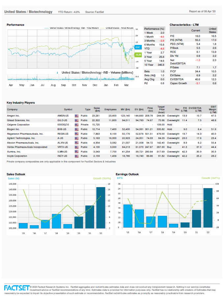Click the Report as of 08 Apr '20 date
Image resolution: width=224 pixels, height=298 pixels.
coord(202,12)
